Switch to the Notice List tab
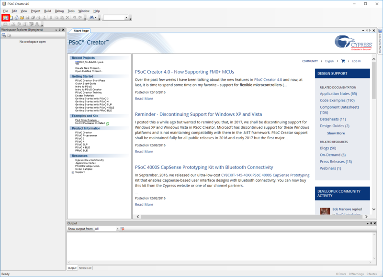The image size is (383, 277). (85, 268)
